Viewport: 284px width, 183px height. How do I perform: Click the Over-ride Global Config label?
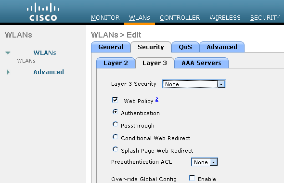coord(144,179)
